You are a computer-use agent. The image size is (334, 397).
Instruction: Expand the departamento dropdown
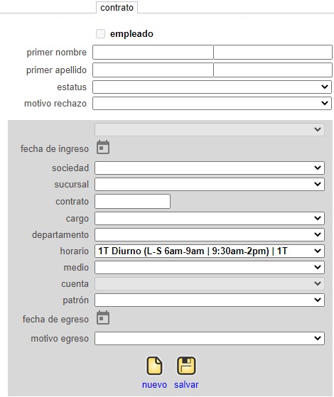[210, 234]
